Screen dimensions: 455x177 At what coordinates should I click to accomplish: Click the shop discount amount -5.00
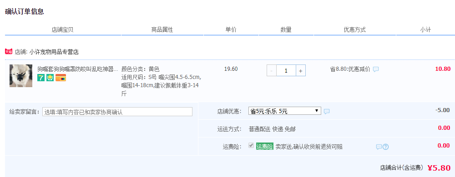click(443, 110)
